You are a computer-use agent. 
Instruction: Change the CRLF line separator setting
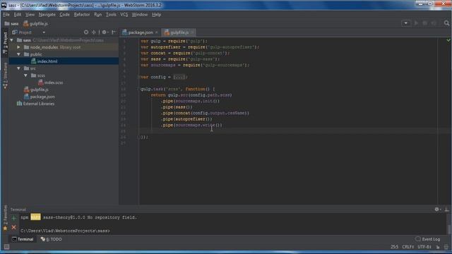(x=408, y=247)
